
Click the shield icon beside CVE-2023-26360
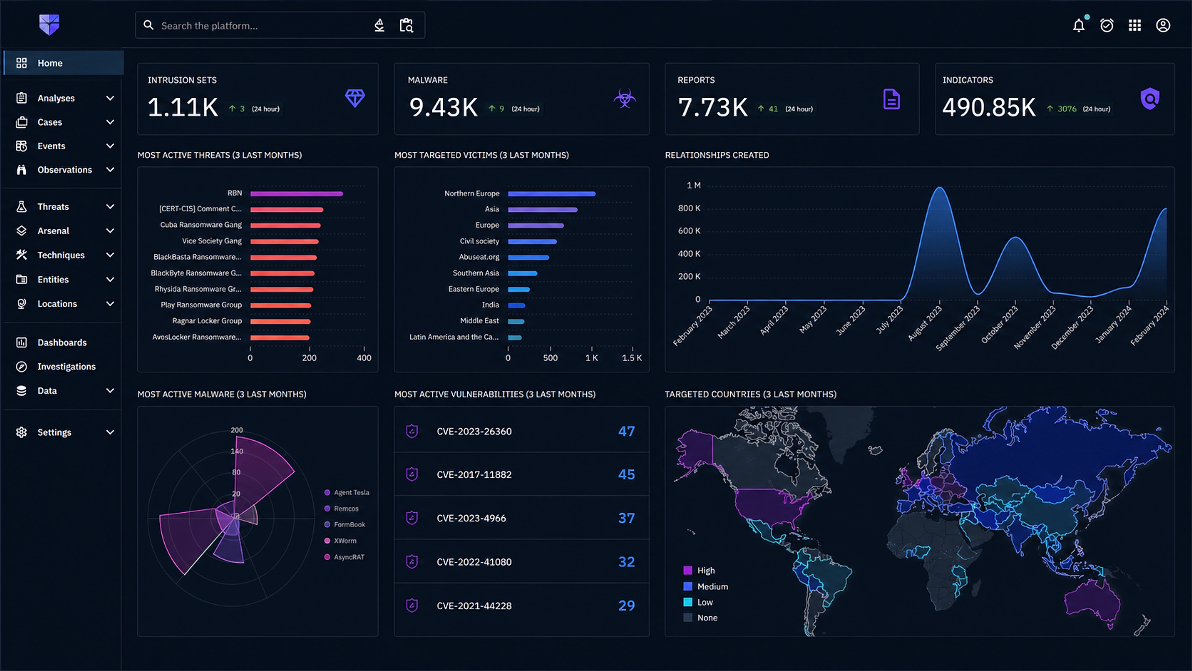tap(412, 431)
